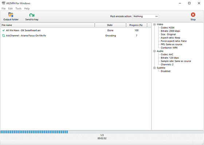Collapse the Audio settings tree node
The width and height of the screenshot is (204, 145).
coord(154,51)
